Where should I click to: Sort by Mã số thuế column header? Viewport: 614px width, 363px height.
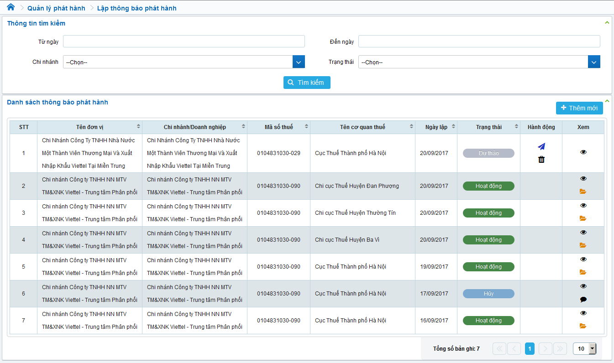pos(279,127)
